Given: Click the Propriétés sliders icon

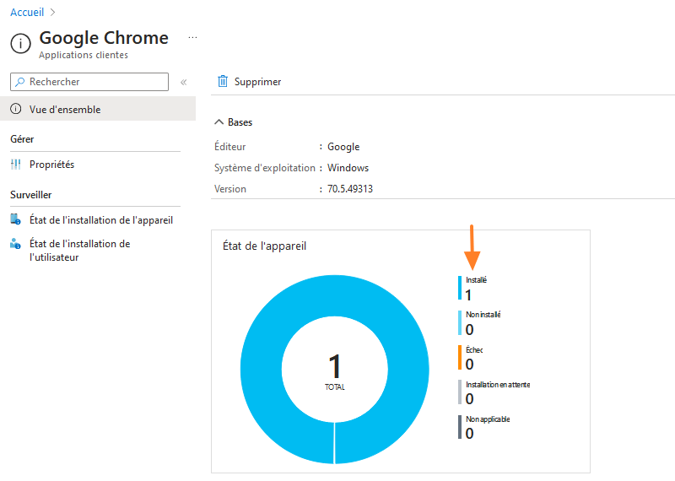Looking at the screenshot, I should coord(15,164).
